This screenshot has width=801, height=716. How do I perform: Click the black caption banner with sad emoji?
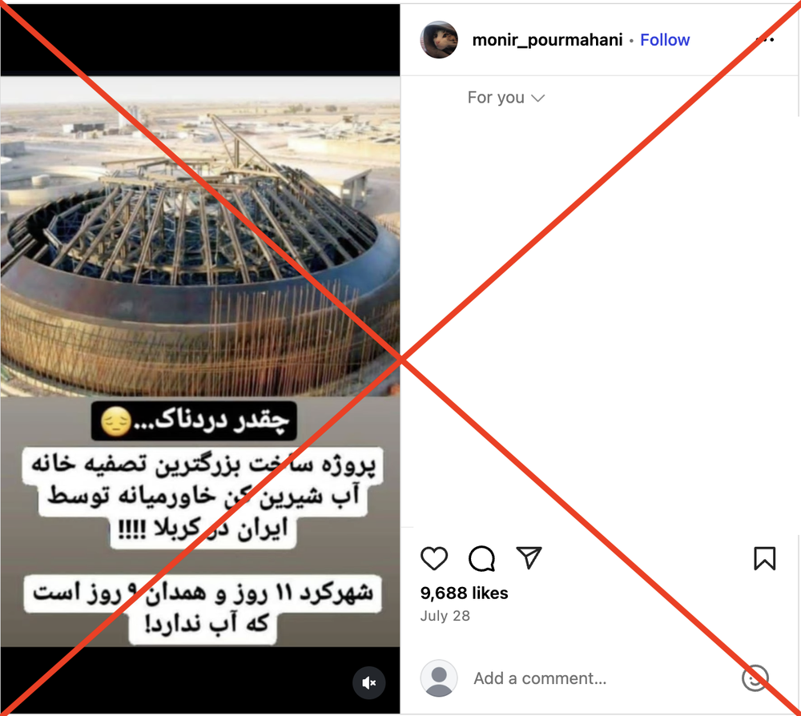tap(194, 420)
